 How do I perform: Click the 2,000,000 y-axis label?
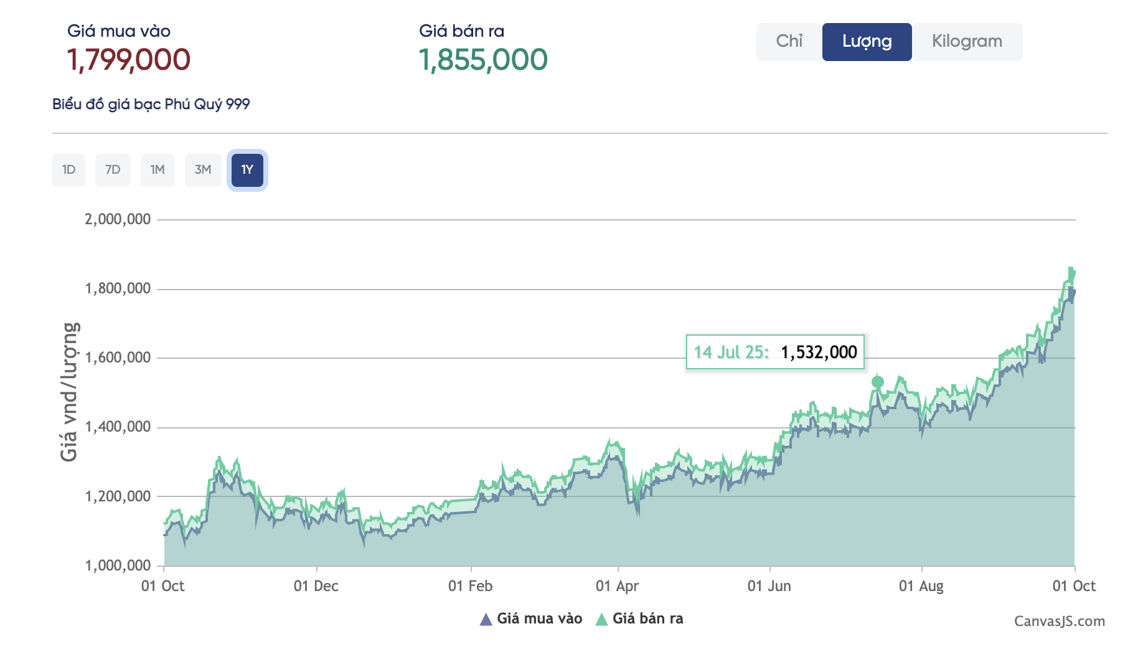coord(118,219)
